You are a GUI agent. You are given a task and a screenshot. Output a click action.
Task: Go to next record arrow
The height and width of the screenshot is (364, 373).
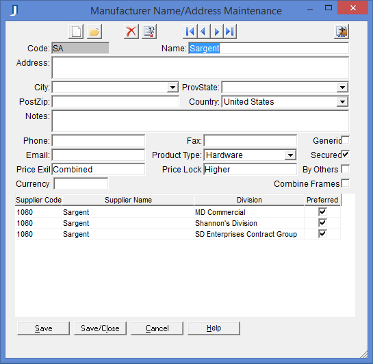(x=216, y=31)
